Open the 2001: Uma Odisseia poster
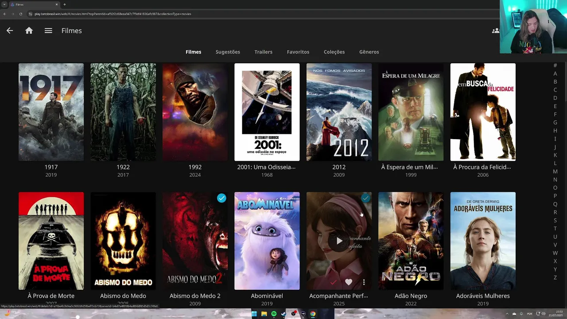This screenshot has width=567, height=319. (267, 112)
